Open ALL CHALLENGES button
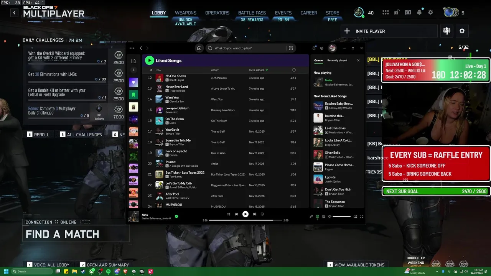491x276 pixels. (81, 135)
